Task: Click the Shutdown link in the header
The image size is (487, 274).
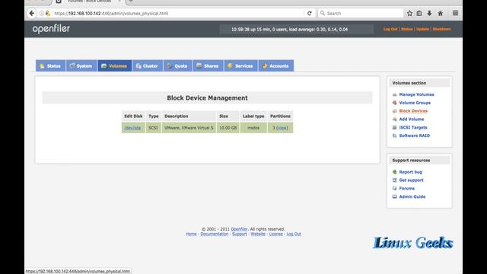Action: [441, 29]
